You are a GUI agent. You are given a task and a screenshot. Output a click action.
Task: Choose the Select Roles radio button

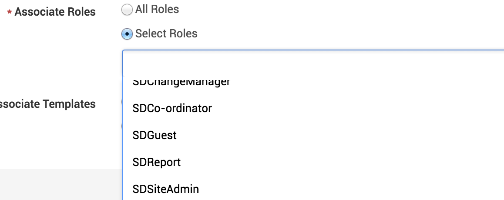[127, 34]
